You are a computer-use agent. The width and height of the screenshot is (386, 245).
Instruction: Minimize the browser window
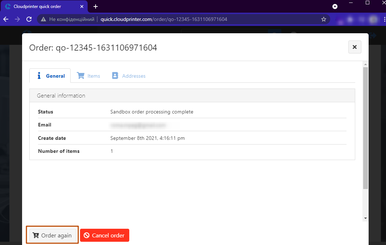coord(351,3)
